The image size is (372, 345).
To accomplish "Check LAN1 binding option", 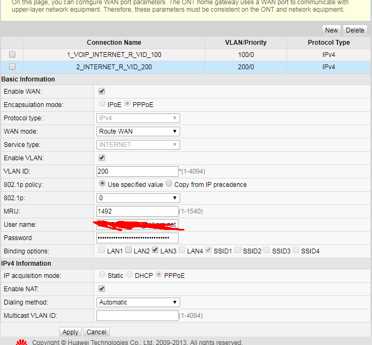I will 102,250.
